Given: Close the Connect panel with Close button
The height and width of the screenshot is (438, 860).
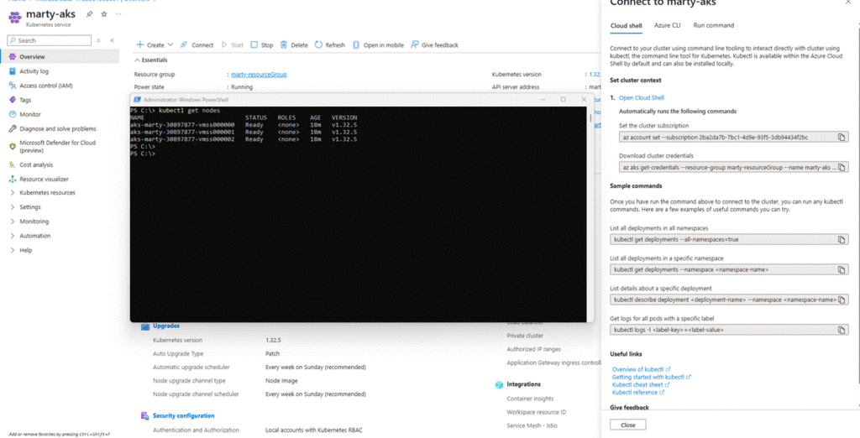Looking at the screenshot, I should click(627, 425).
